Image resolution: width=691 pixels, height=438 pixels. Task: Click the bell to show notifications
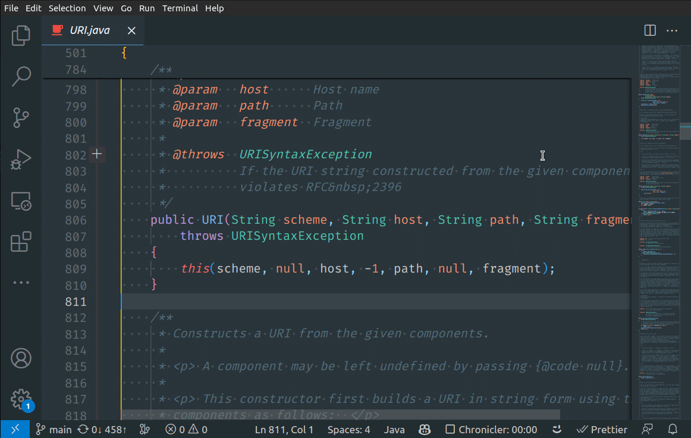pos(671,429)
